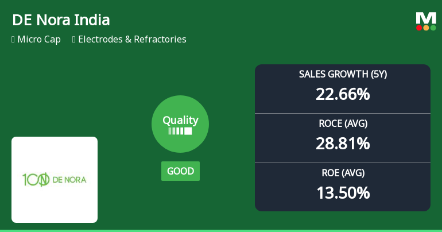Click the orange dot under the M logo

(x=426, y=28)
